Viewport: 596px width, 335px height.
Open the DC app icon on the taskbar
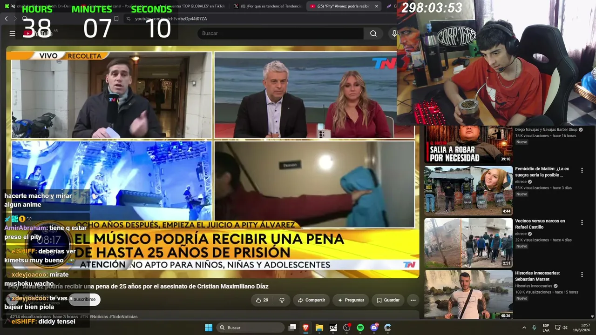[333, 328]
